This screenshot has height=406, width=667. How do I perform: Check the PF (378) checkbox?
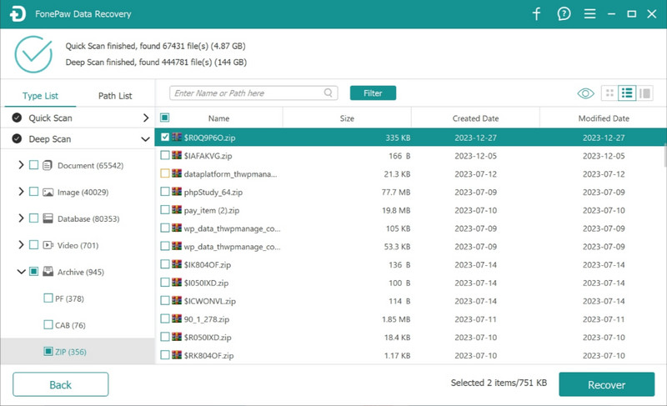click(48, 298)
